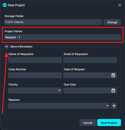Open the Date of Request calendar picker
Viewport: 125px width, 130px height.
pos(113,75)
